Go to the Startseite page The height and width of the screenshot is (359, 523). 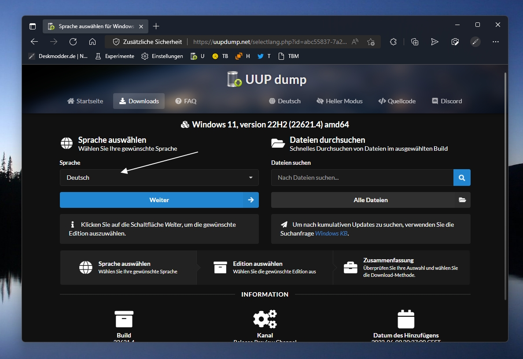(85, 101)
